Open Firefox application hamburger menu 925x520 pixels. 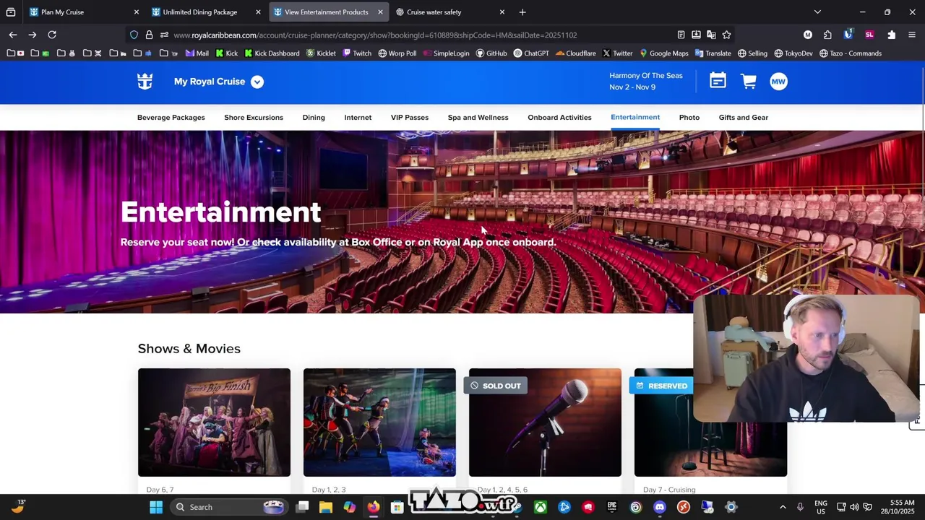click(912, 35)
